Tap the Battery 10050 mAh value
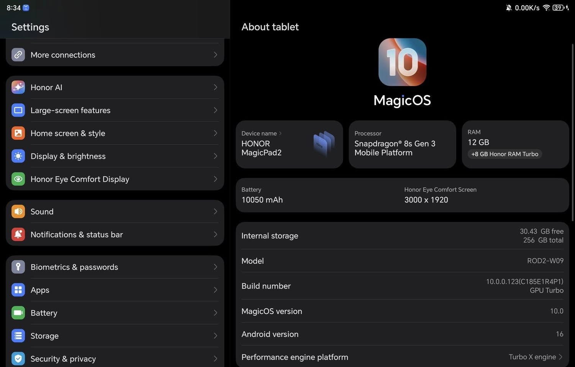 262,200
